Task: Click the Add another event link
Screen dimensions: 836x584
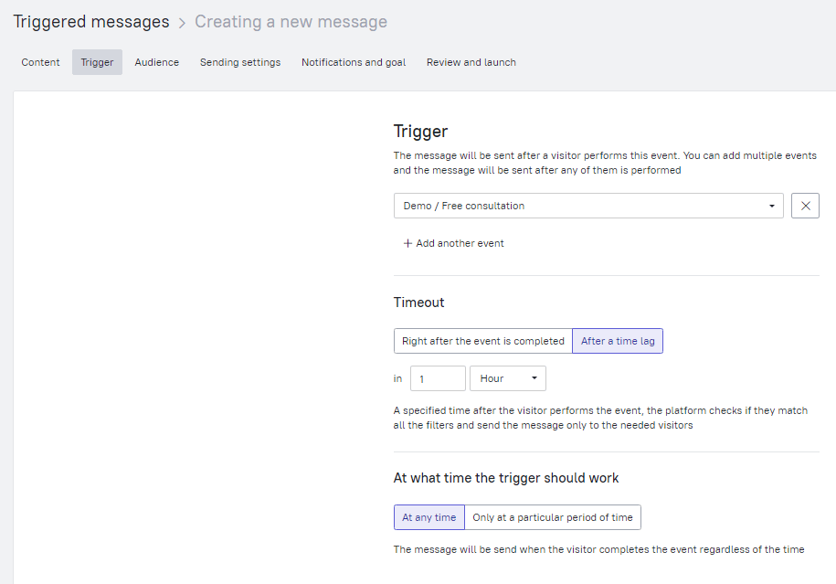Action: 460,244
